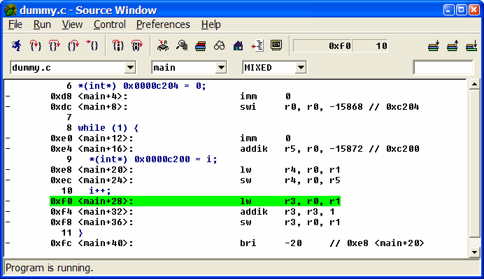Click source line '*(int*) 0x0000c204 = 0;'
484x279 pixels.
coord(142,86)
